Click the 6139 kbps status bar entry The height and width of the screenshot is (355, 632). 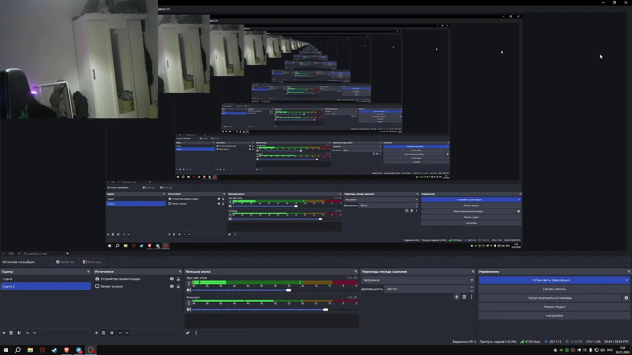tap(530, 342)
